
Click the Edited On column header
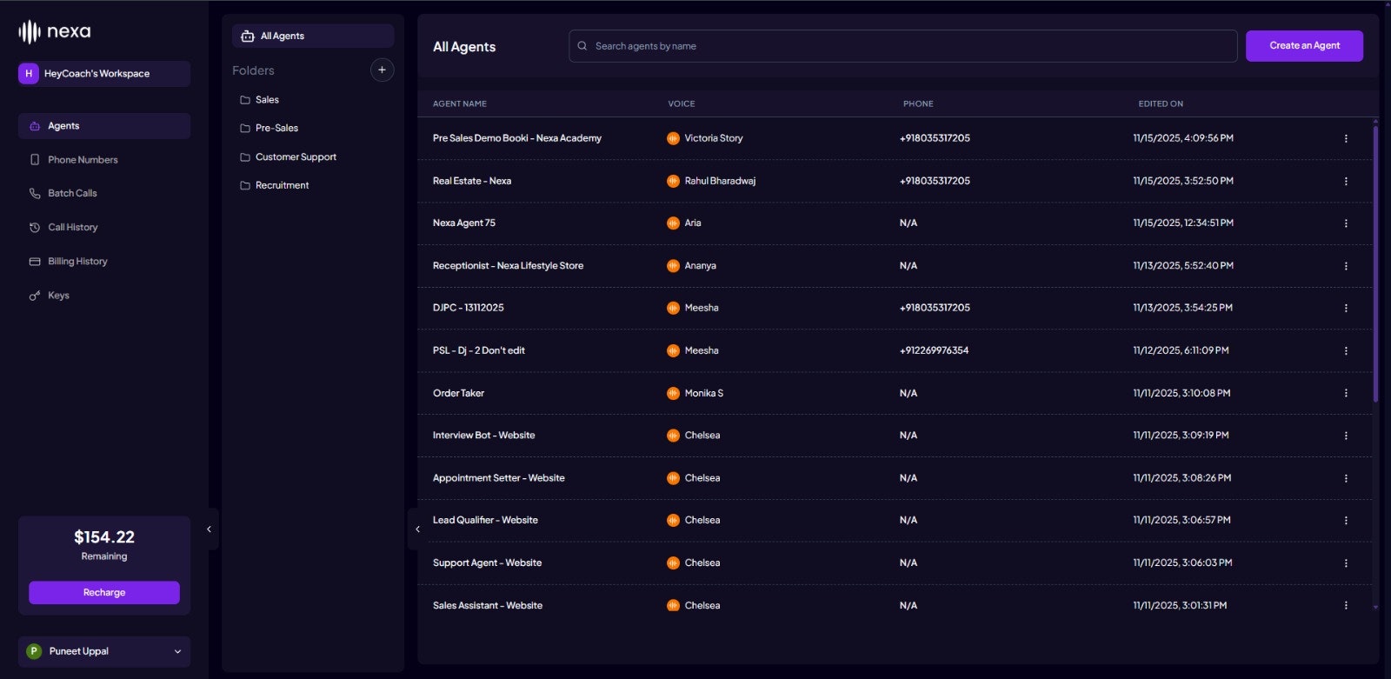pyautogui.click(x=1161, y=104)
